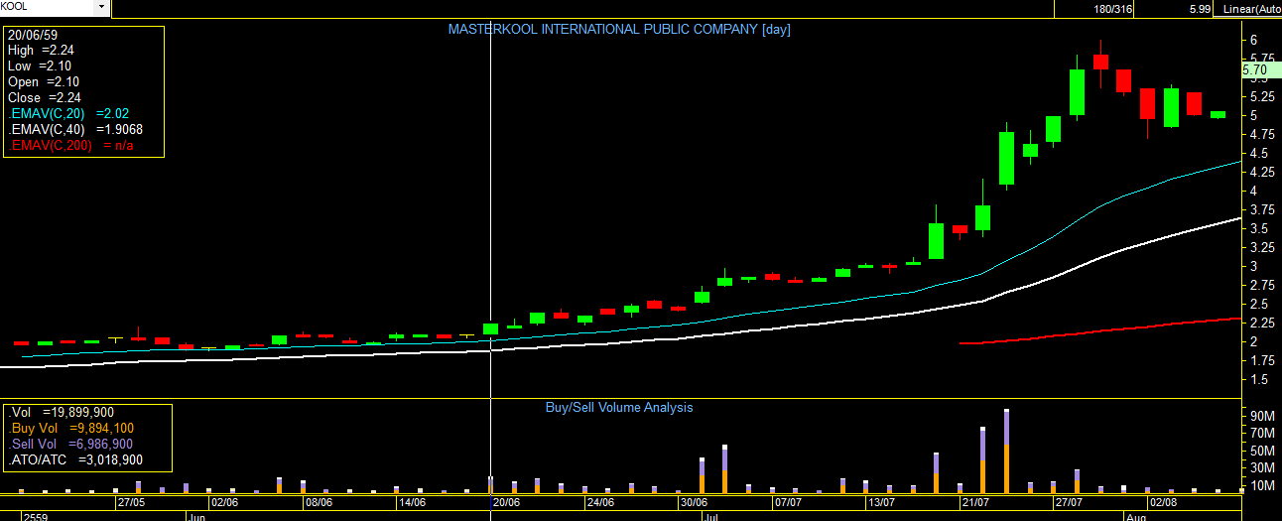This screenshot has width=1282, height=521.
Task: Click the 50M volume axis label
Action: (1262, 451)
